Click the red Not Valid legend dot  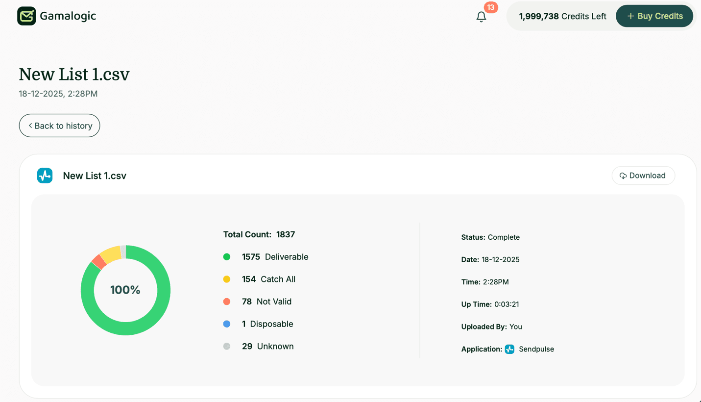pyautogui.click(x=227, y=301)
